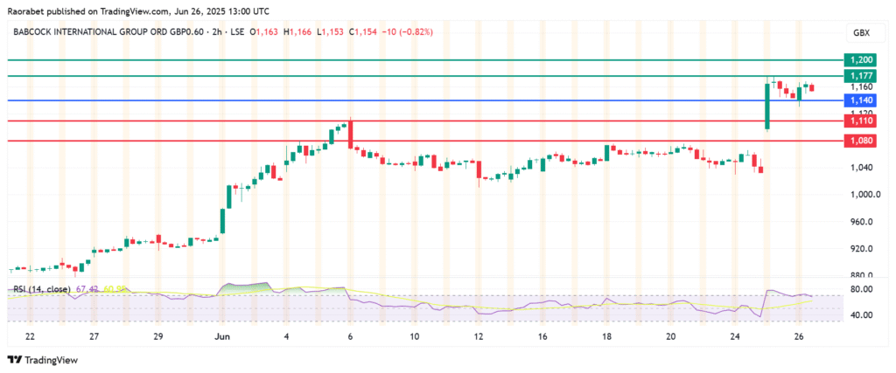Click the LSE exchange label

pos(236,32)
